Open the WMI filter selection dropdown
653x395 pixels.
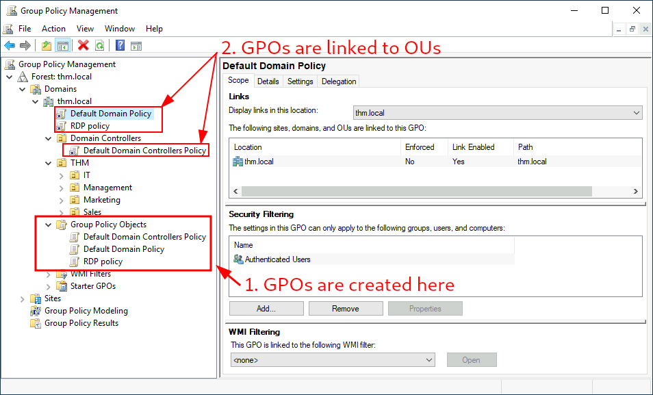[x=430, y=359]
